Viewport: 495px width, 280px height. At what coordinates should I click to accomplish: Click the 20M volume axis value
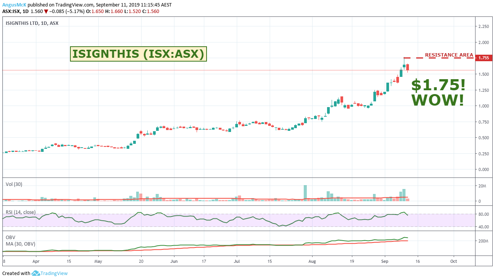pos(483,186)
